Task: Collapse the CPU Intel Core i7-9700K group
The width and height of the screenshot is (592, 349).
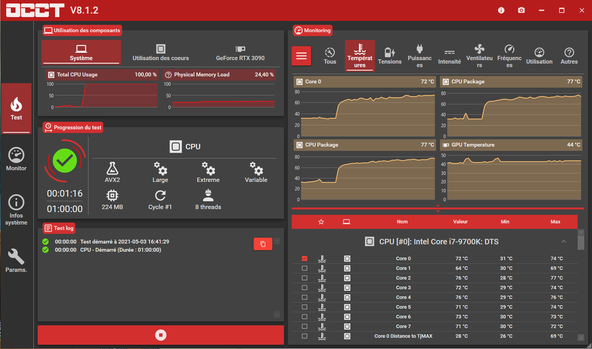Action: [x=563, y=242]
